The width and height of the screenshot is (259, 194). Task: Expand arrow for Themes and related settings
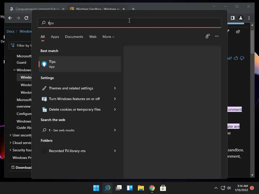pos(115,88)
